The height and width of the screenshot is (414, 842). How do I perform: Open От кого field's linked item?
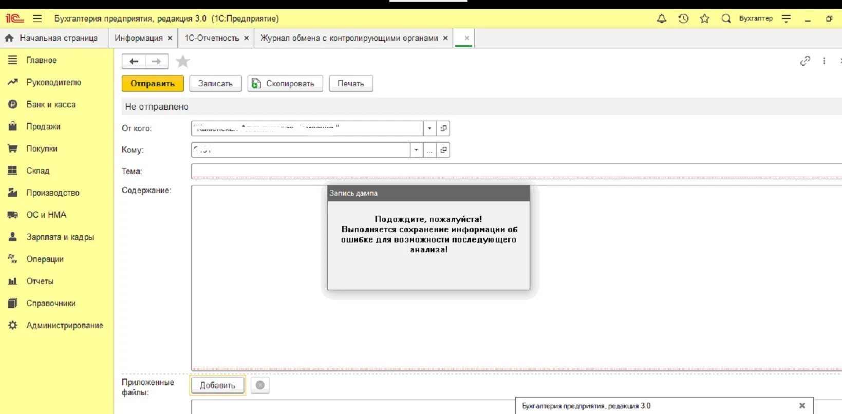click(x=443, y=128)
